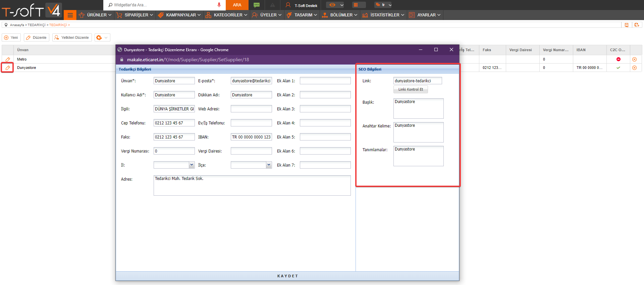Click the edit pencil for Metro row
This screenshot has height=285, width=644.
[x=7, y=59]
